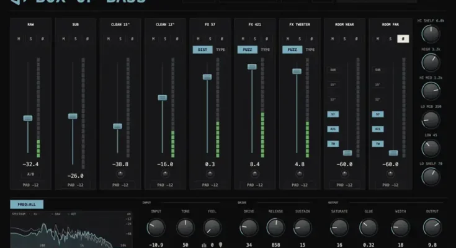The height and width of the screenshot is (248, 456).
Task: Mute the FX TWEETER channel
Action: 288,38
